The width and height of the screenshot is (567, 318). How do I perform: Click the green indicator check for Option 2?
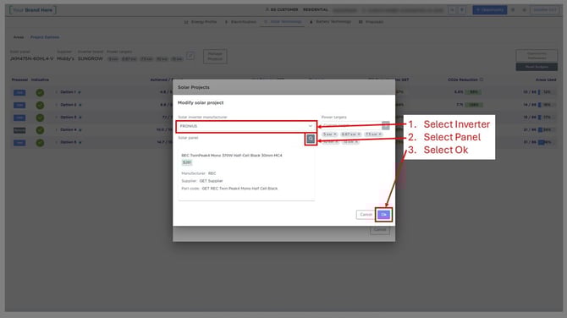[40, 105]
